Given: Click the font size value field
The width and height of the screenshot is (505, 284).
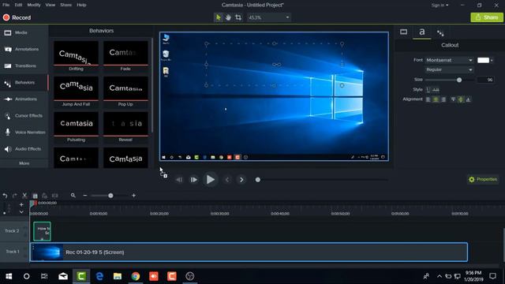Looking at the screenshot, I should pyautogui.click(x=485, y=80).
